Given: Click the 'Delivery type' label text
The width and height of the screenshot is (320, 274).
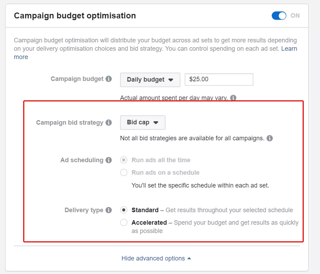Looking at the screenshot, I should coord(84,210).
